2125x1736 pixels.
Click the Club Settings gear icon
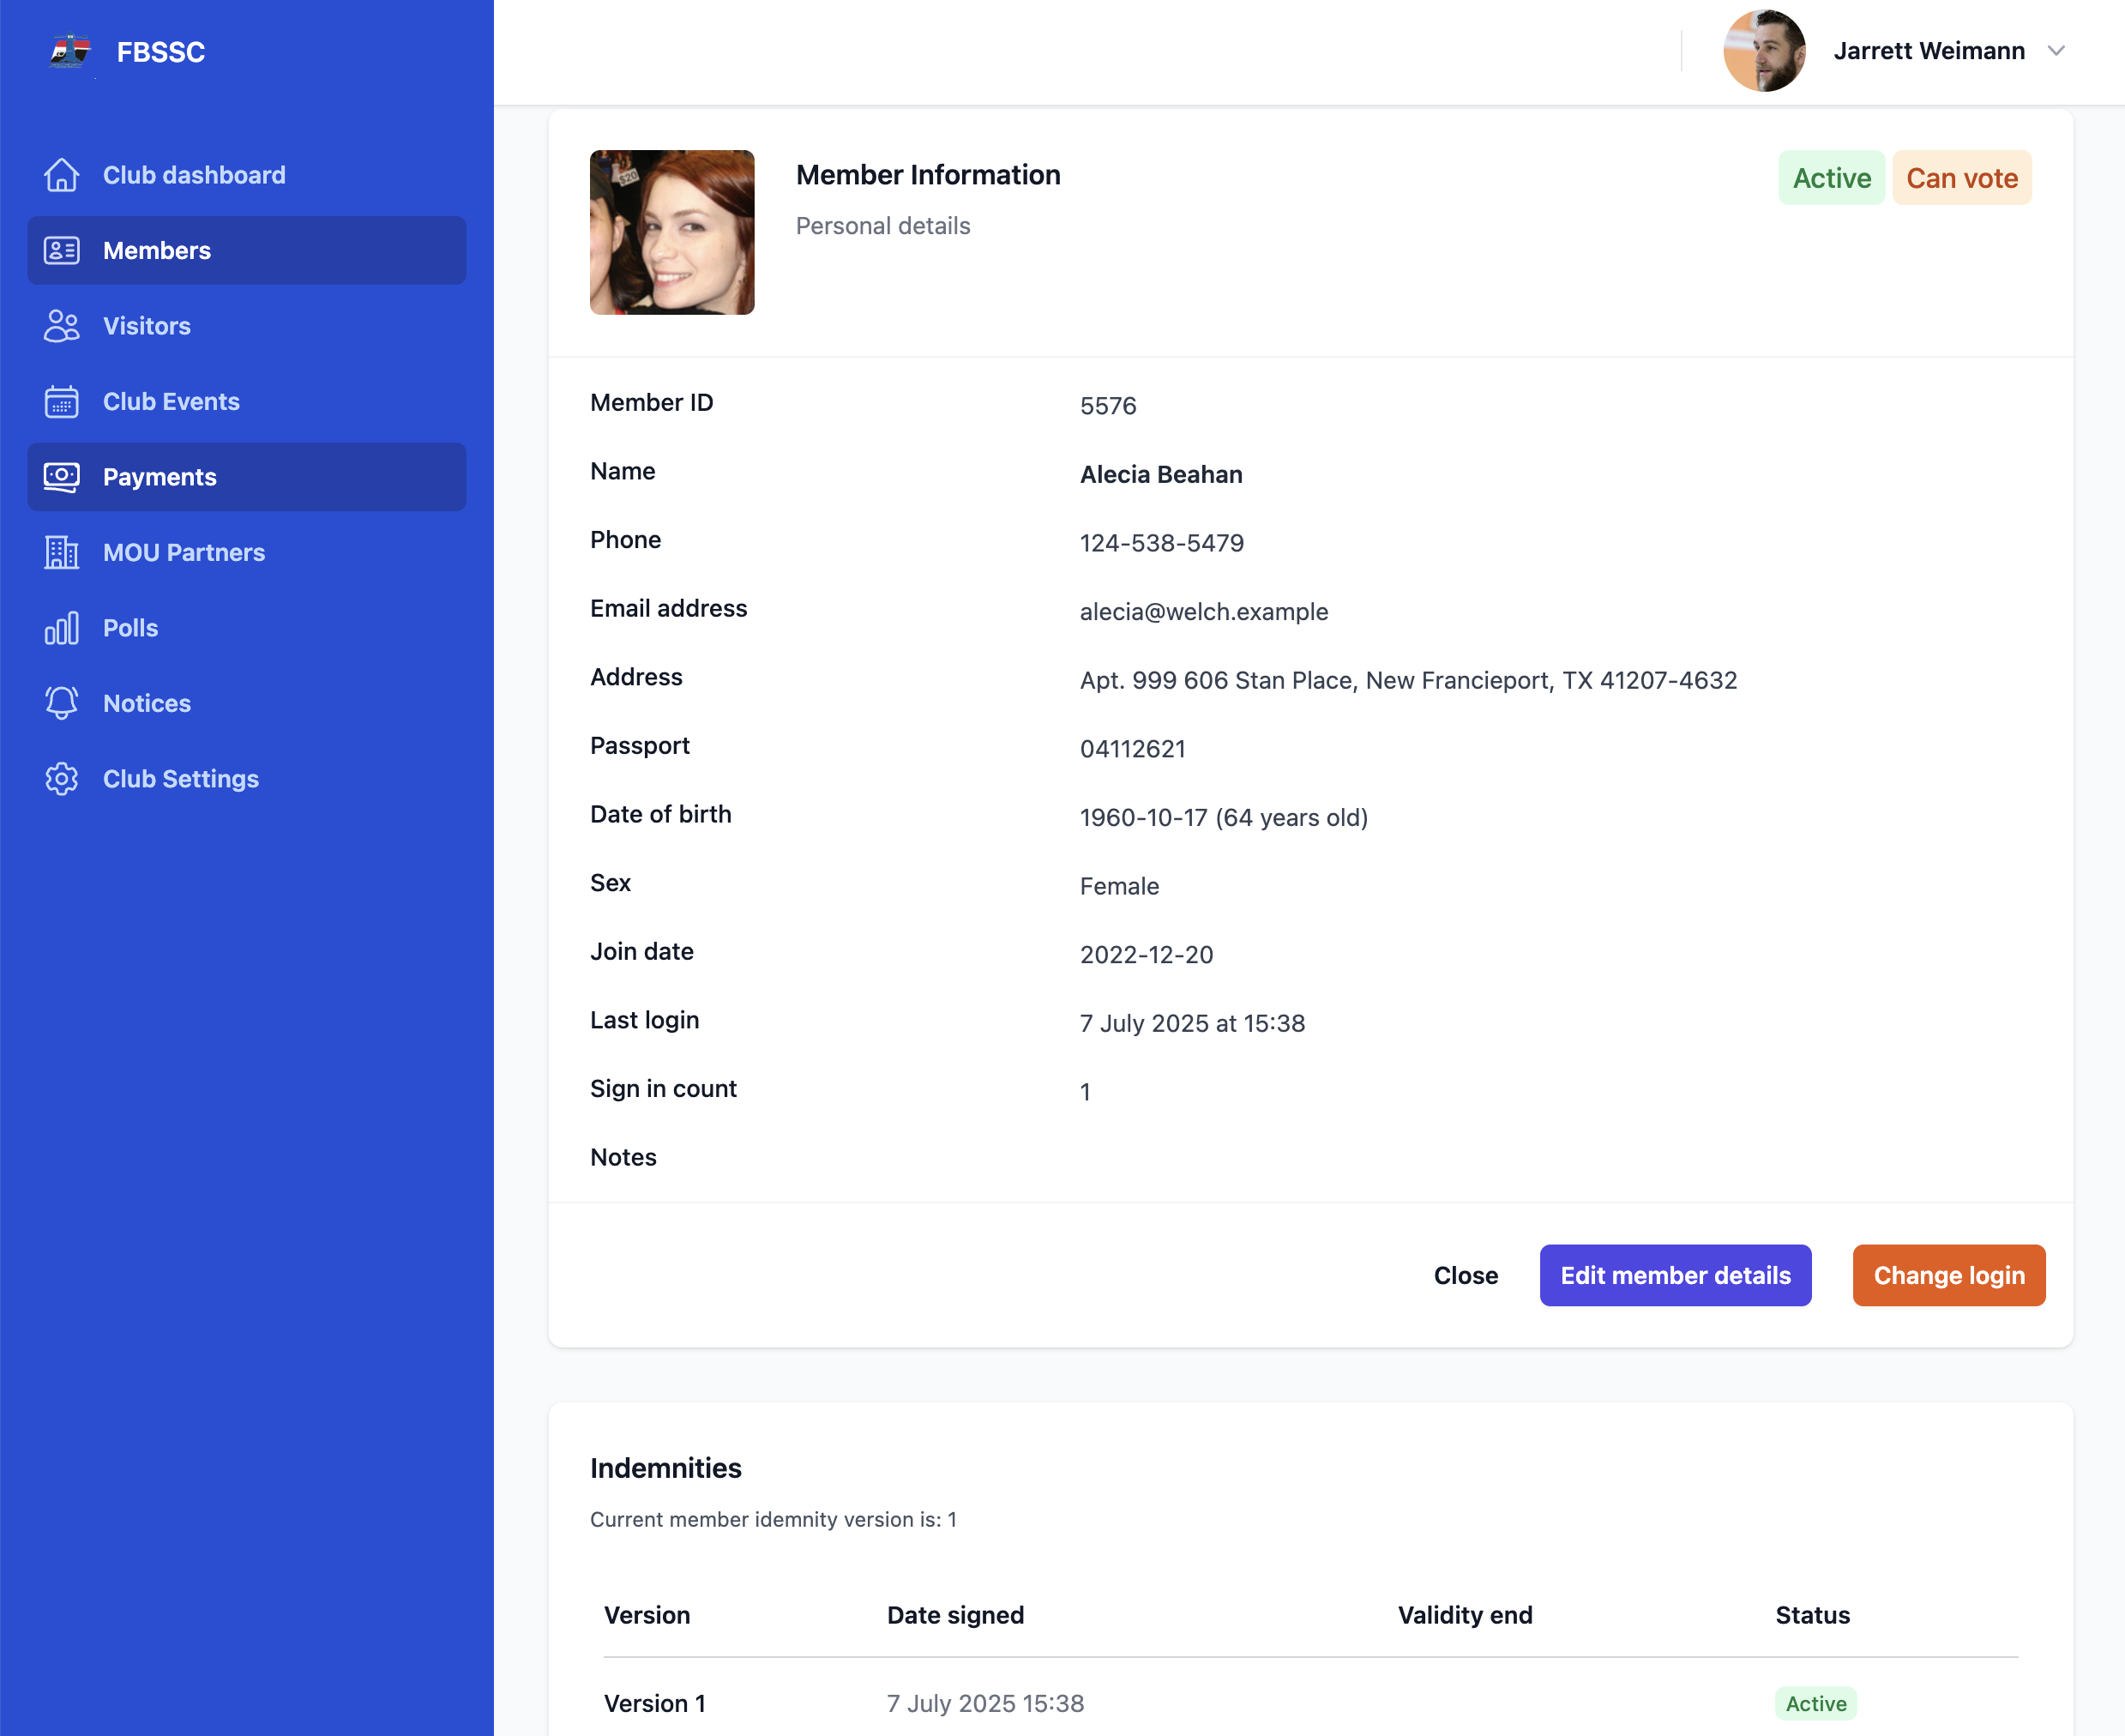pos(61,779)
